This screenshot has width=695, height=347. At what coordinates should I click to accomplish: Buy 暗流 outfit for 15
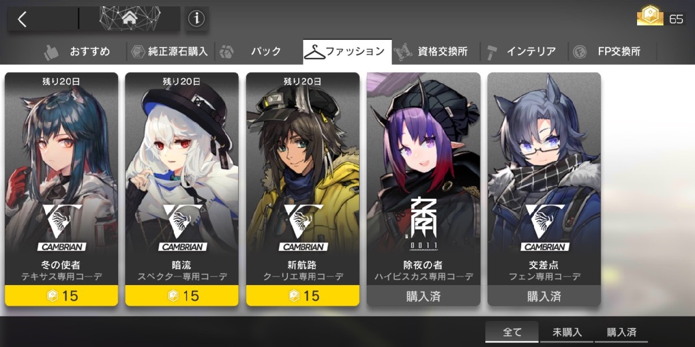pos(182,296)
